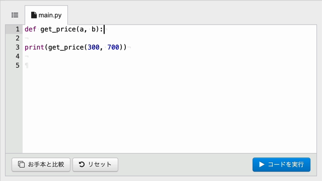Click the print keyword on line 3
This screenshot has width=322, height=181.
34,47
